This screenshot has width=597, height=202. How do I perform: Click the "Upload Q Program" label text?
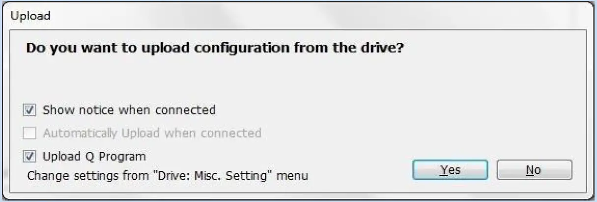[94, 157]
